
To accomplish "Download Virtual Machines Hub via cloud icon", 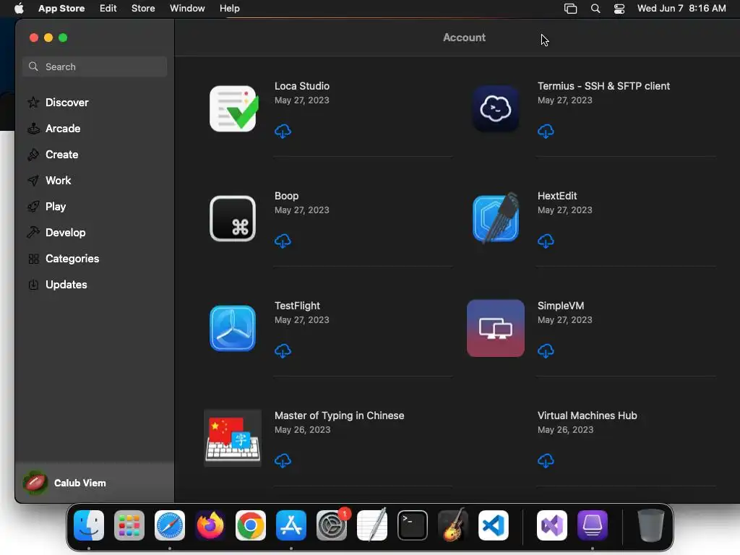I will [x=546, y=460].
